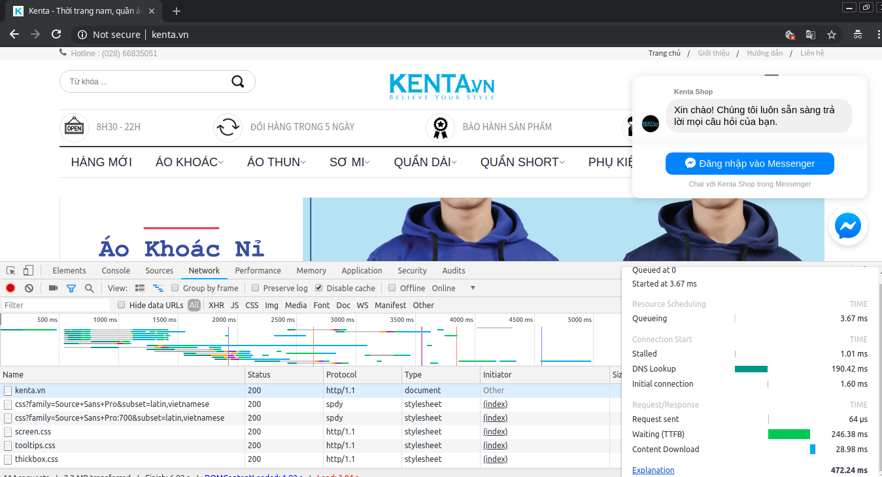This screenshot has width=882, height=477.
Task: Expand QUẦN SHORT menu
Action: [522, 162]
